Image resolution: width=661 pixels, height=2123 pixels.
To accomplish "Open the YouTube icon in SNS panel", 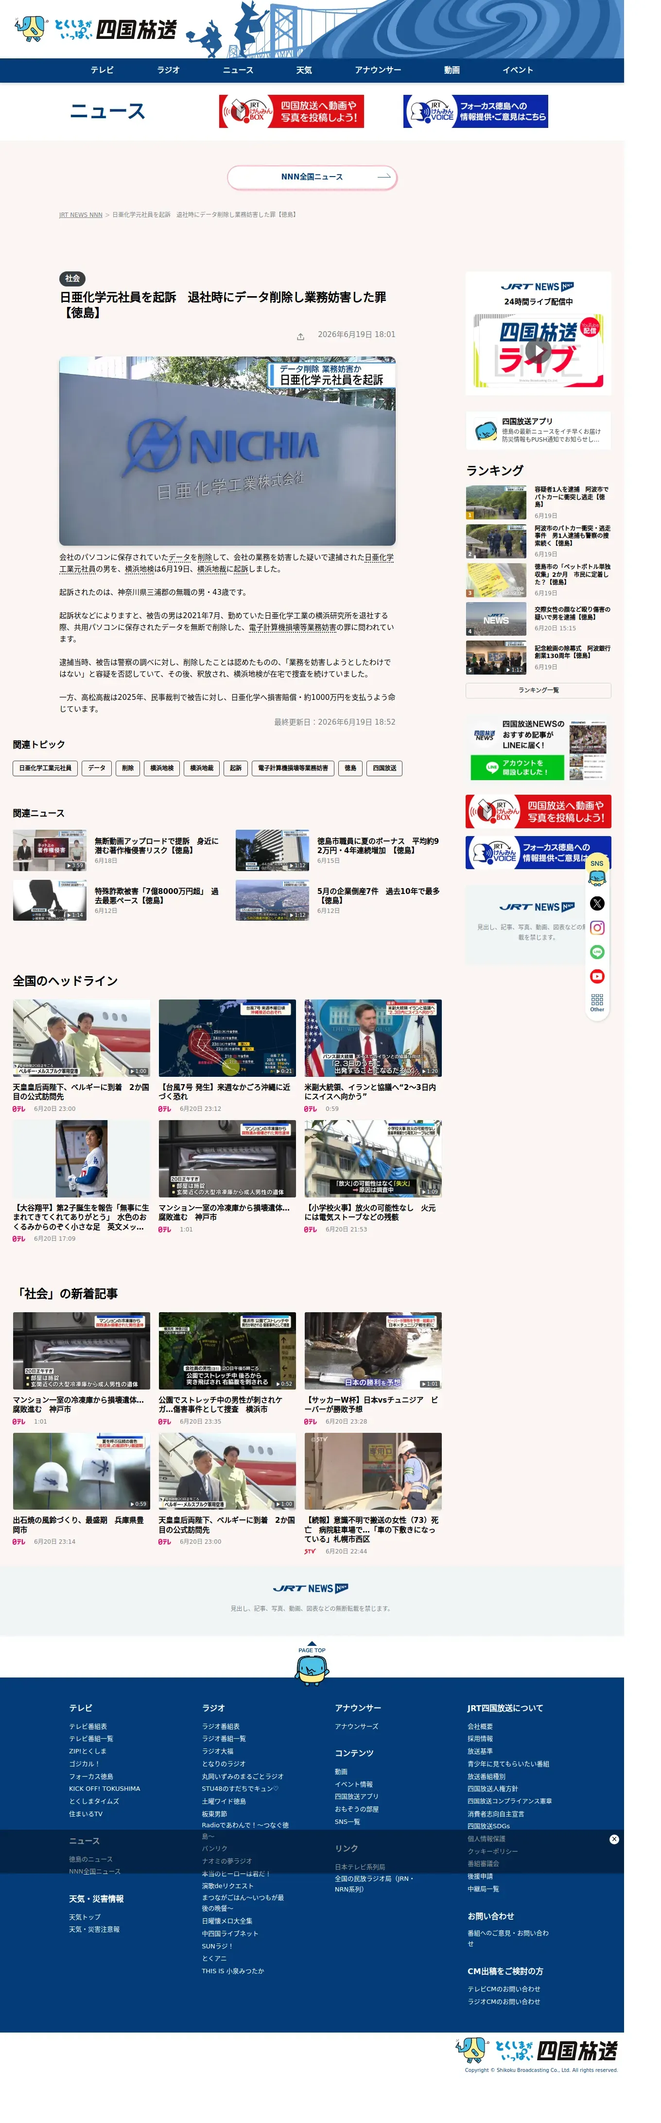I will [x=597, y=977].
